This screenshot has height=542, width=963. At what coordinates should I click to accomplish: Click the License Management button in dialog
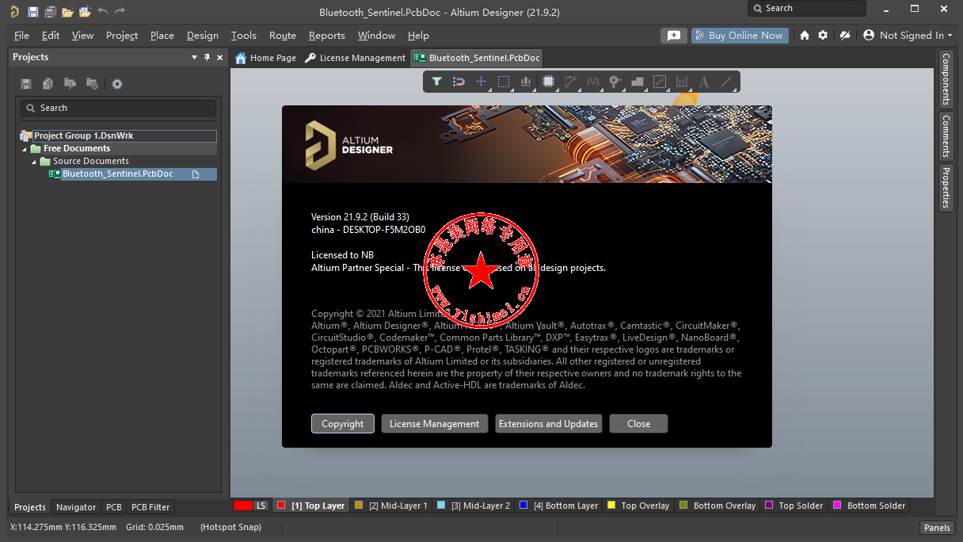(435, 424)
